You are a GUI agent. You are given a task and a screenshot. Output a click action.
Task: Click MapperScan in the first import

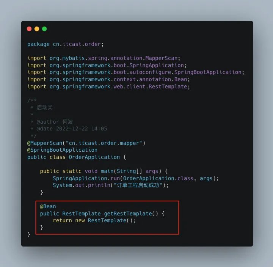point(162,58)
